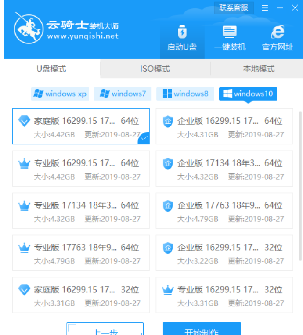Select 专业版 16299.15 64位 title text
This screenshot has height=335, width=303.
[x=87, y=163]
